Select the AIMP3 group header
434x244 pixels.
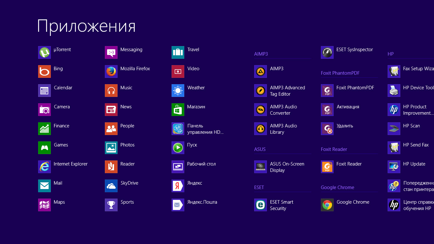(261, 54)
